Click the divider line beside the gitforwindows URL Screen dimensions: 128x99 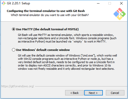tap(81, 87)
